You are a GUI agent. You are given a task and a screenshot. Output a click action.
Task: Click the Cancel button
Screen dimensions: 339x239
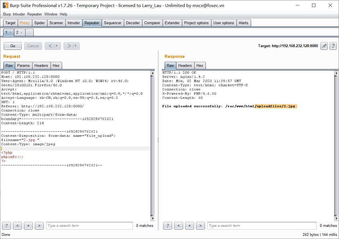coord(33,46)
